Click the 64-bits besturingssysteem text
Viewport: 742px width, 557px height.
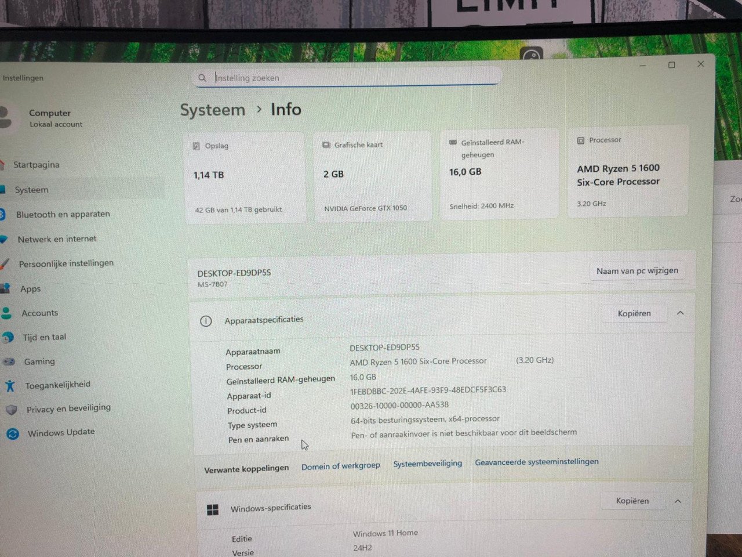point(425,419)
